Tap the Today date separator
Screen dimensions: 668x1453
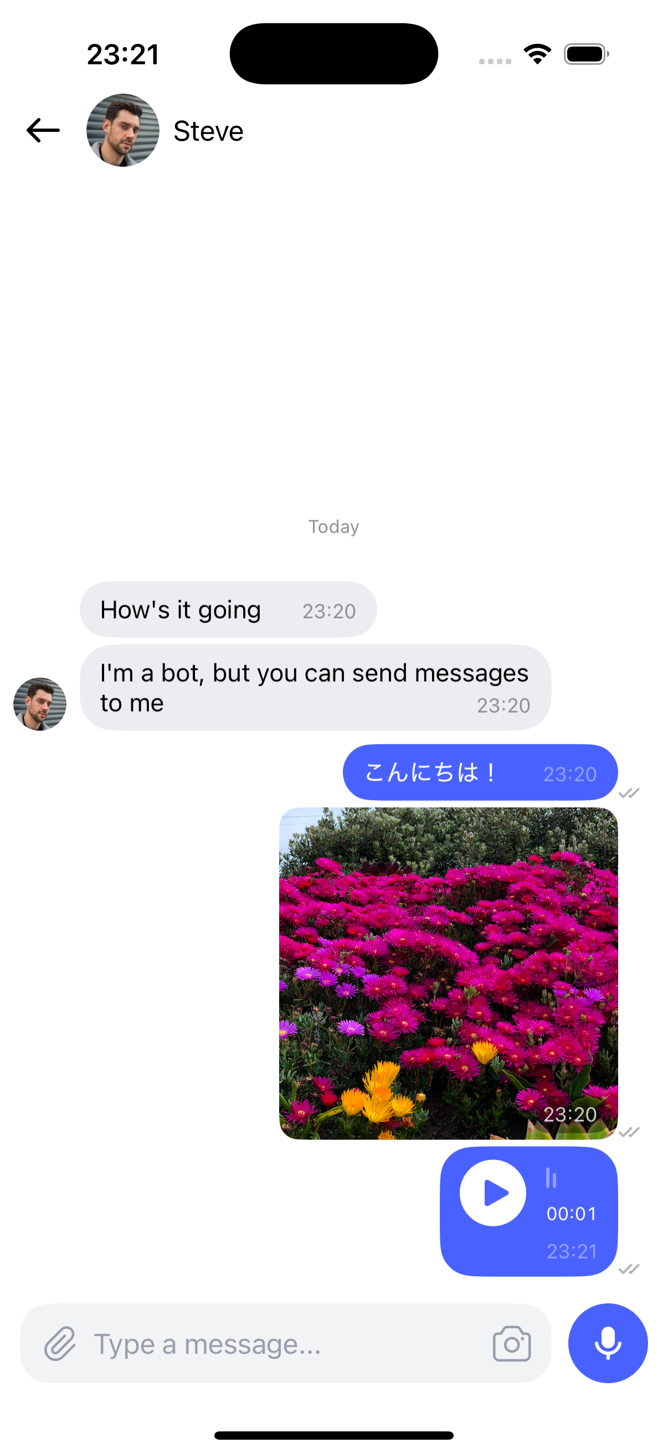tap(333, 527)
